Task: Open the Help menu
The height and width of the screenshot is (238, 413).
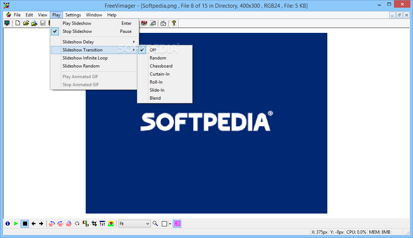Action: coord(112,15)
